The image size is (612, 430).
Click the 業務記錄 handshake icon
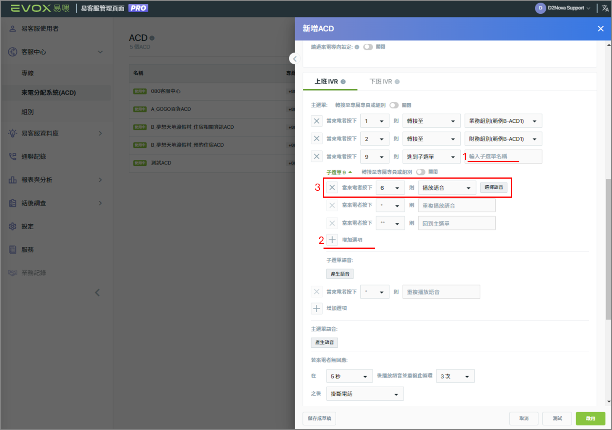[13, 273]
